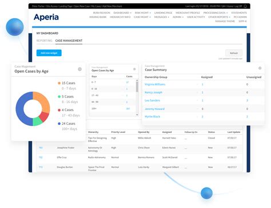Image resolution: width=271 pixels, height=208 pixels.
Task: Open Site Access link in top bar
Action: point(51,6)
